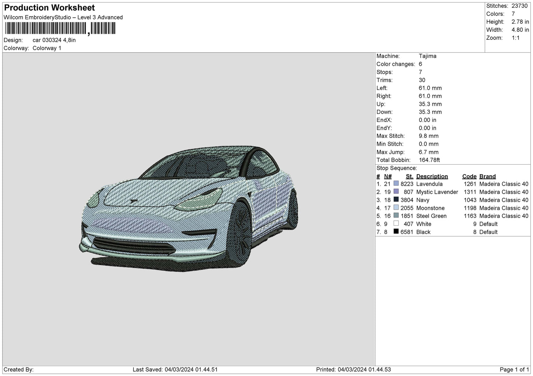This screenshot has width=533, height=376.
Task: Click the Up value '35.3 mm'
Action: point(430,104)
